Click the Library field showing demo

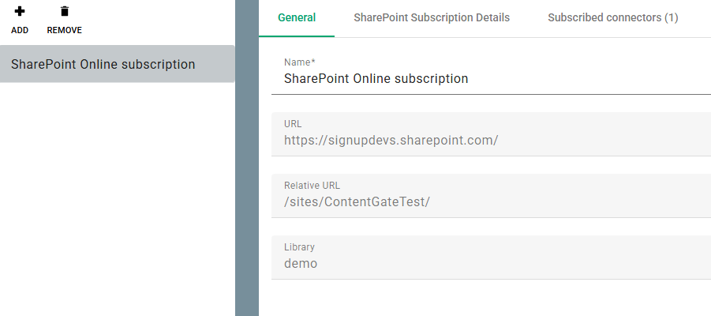491,258
